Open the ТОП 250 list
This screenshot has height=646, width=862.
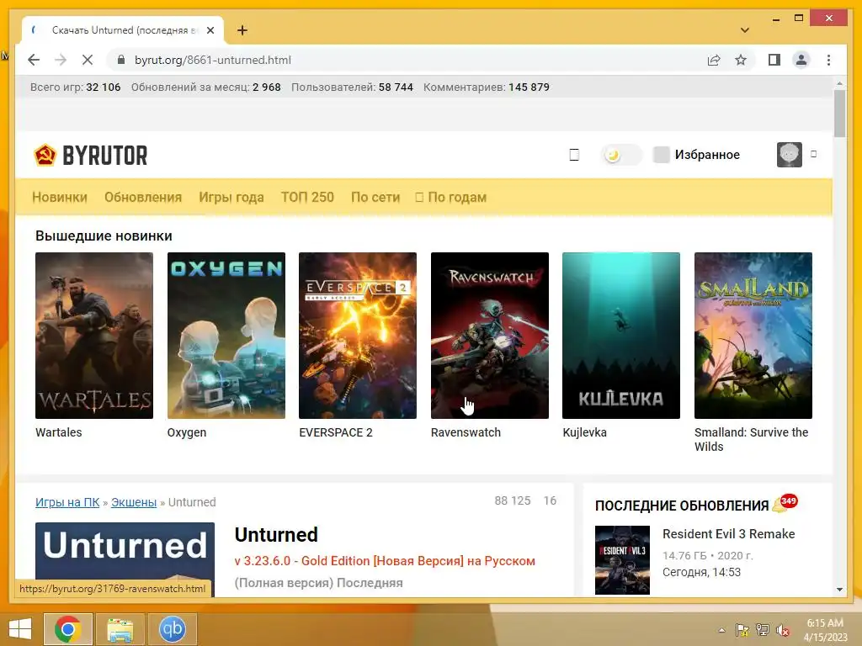tap(307, 197)
